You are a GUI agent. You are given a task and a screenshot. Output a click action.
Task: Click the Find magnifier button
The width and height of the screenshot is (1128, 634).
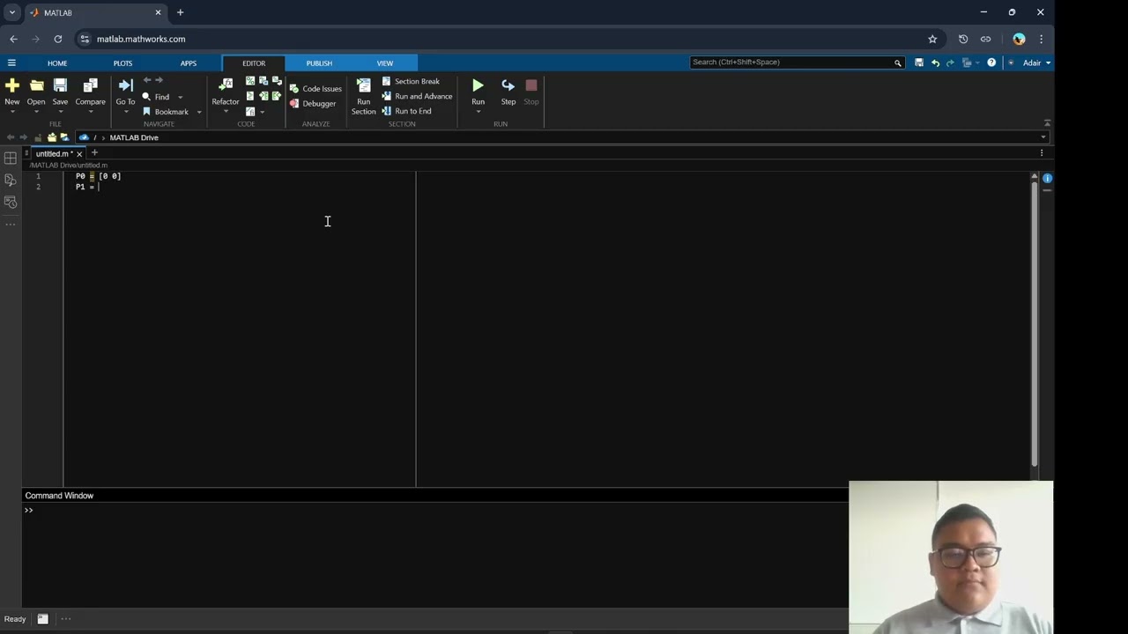[156, 97]
